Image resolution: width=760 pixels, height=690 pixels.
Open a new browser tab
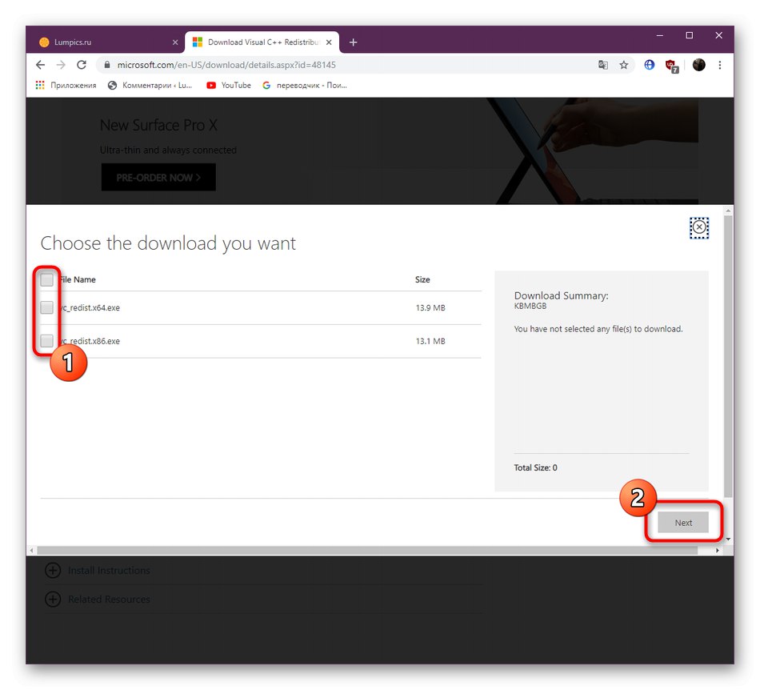[354, 42]
